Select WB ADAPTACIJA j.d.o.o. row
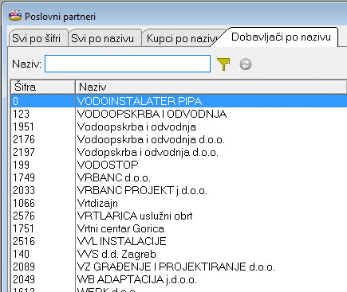Screen dimensions: 347x292 [179, 279]
